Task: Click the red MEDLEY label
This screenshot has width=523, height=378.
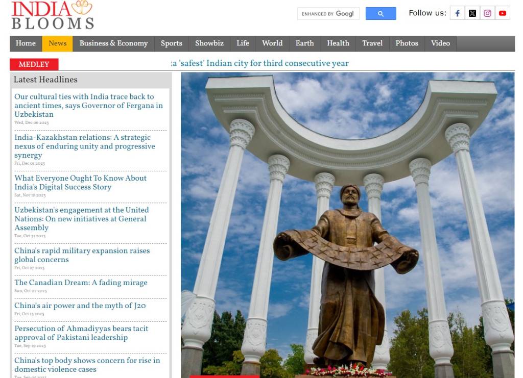Action: [x=34, y=64]
